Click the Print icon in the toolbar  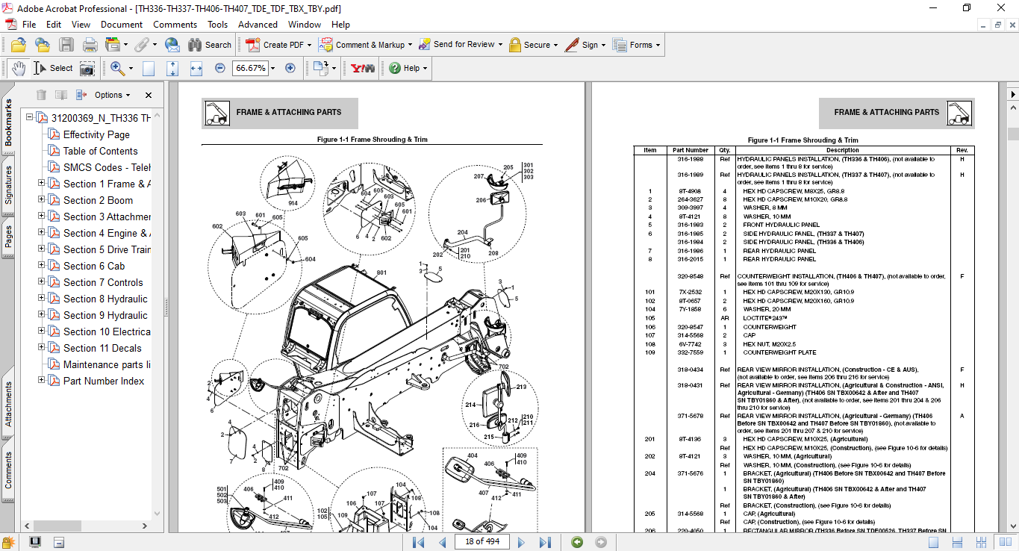coord(90,45)
